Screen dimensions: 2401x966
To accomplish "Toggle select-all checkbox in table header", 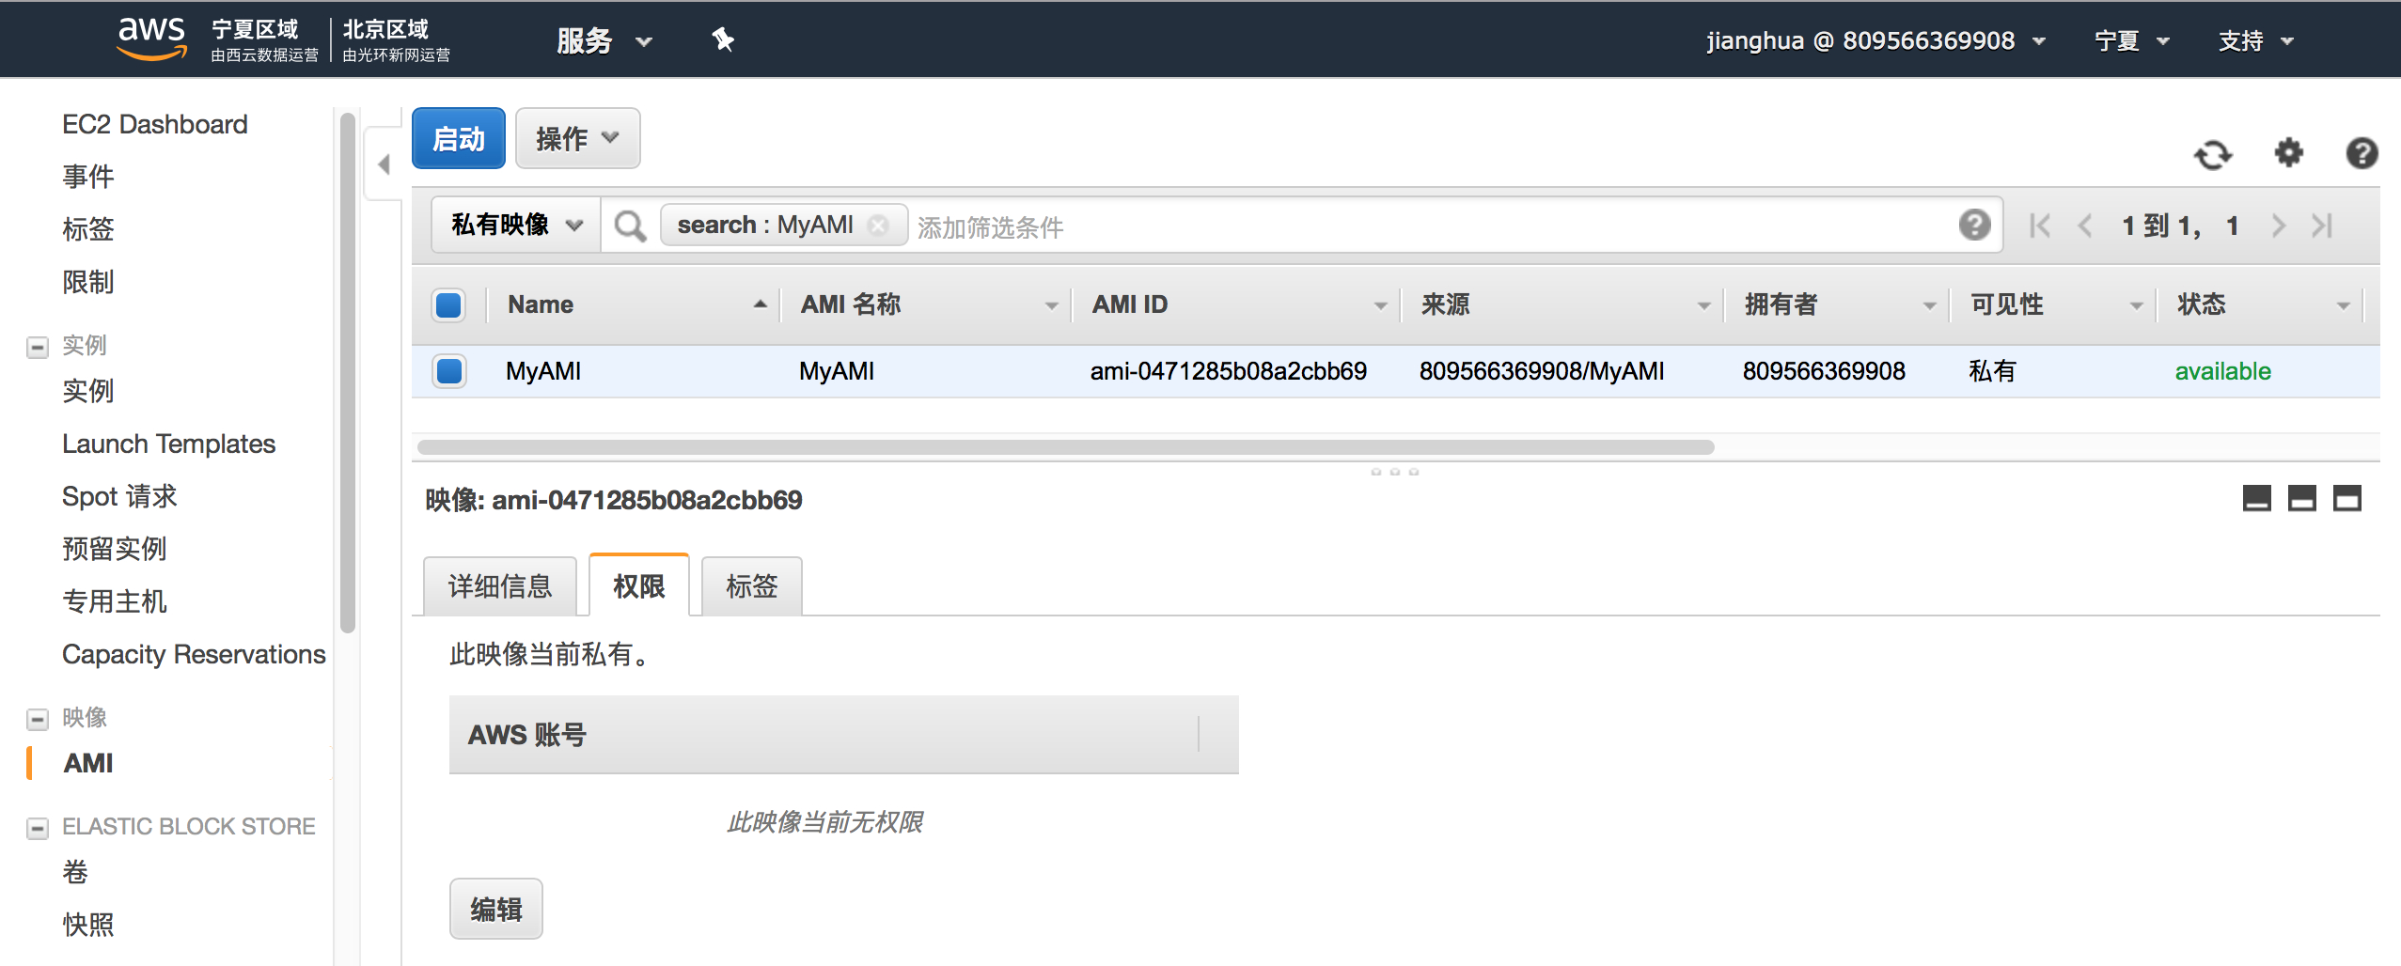I will coord(449,305).
